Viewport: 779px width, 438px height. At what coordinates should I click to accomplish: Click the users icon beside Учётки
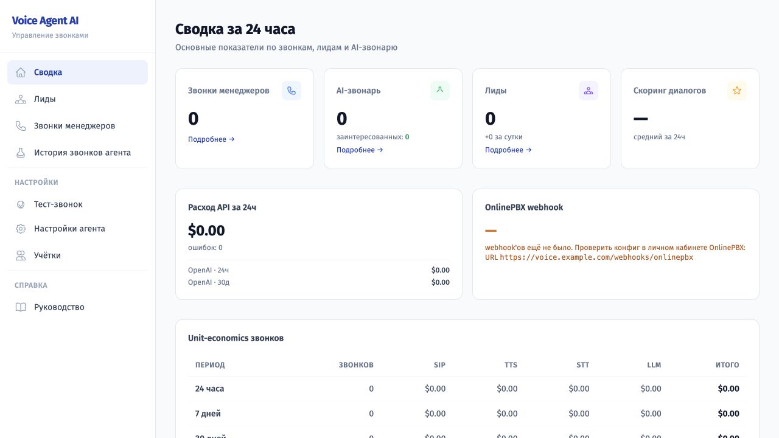tap(21, 255)
